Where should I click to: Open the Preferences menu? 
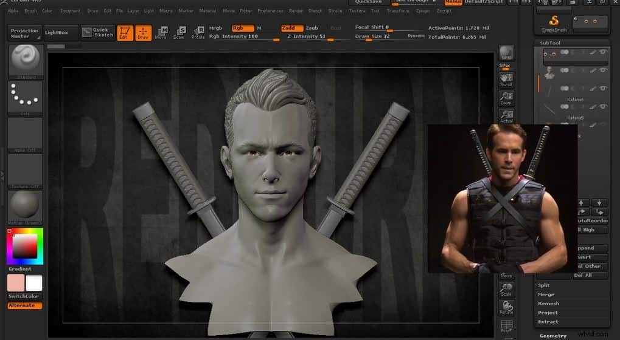271,11
